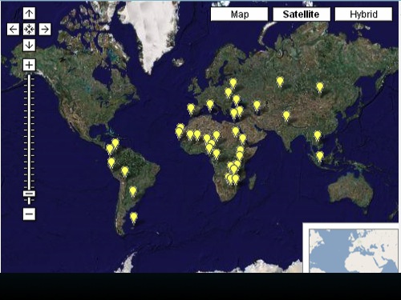Pan the map down with arrow
Viewport: 401px width, 300px height.
point(29,45)
